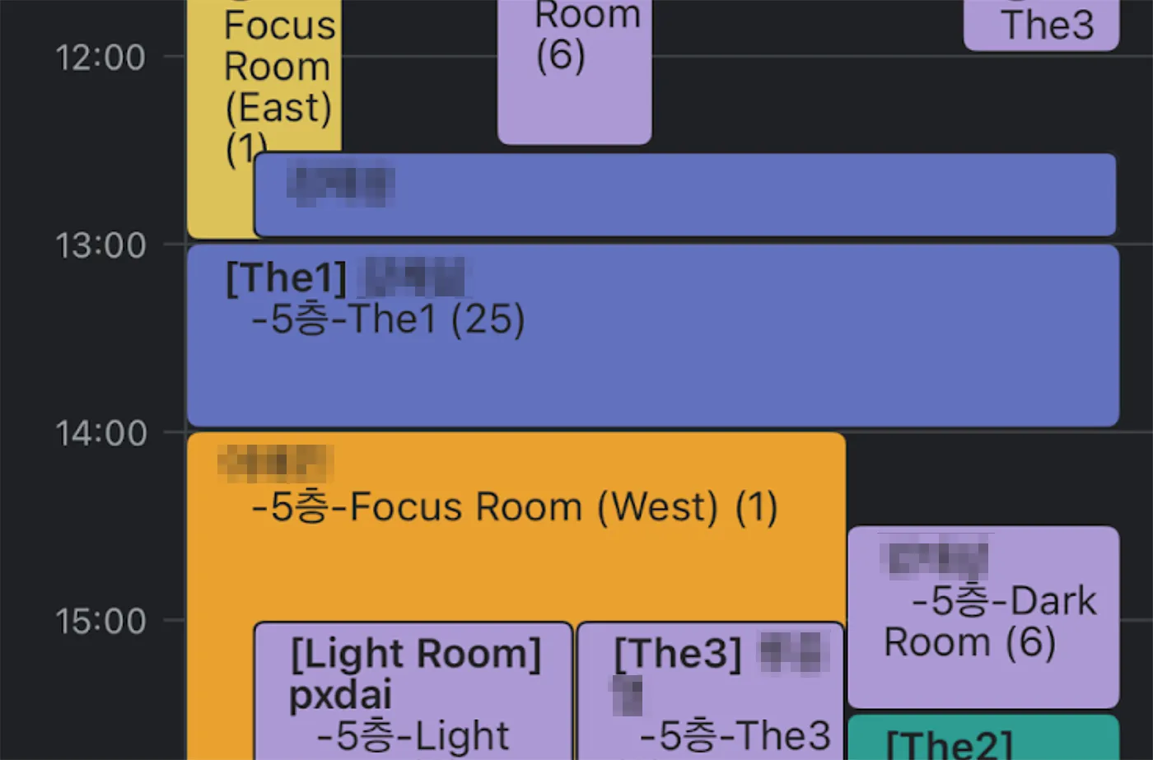Open the teal [The2] event

click(x=983, y=739)
